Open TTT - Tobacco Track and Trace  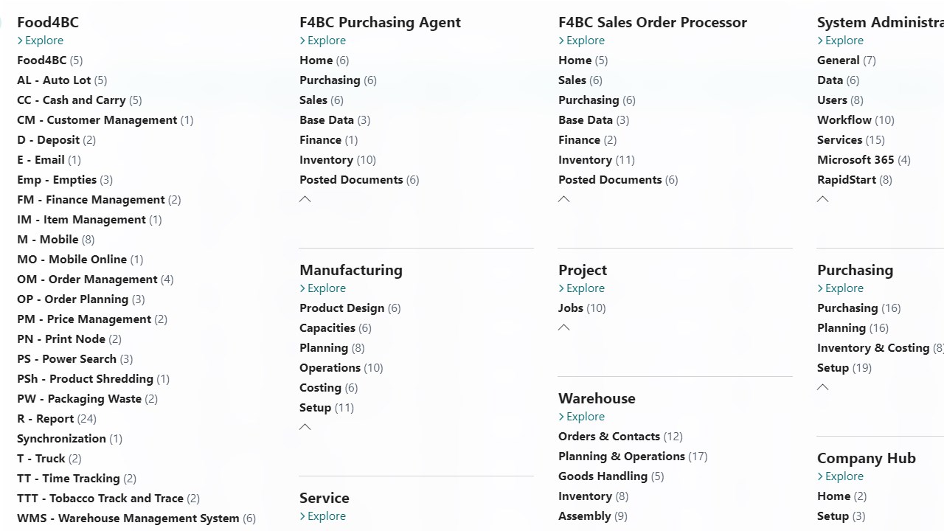click(100, 499)
